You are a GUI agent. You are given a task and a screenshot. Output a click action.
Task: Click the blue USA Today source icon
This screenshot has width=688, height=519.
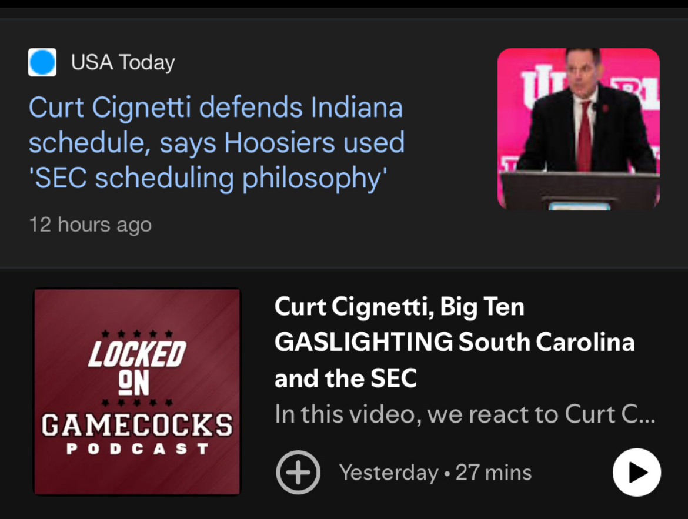tap(42, 62)
